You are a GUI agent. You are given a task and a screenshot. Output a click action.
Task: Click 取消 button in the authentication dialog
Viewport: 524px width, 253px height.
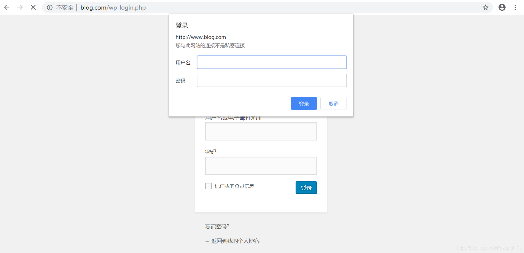333,103
